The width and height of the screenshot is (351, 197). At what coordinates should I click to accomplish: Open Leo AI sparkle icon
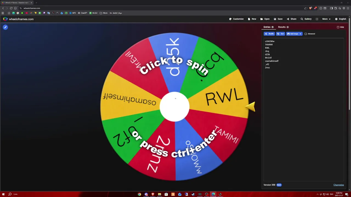tap(340, 8)
